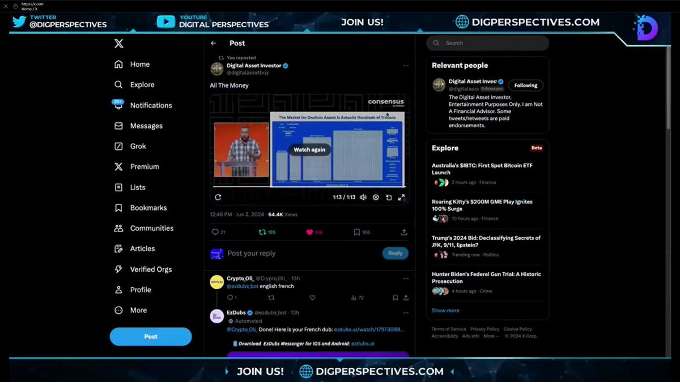
Task: Open the More menu in the sidebar
Action: pyautogui.click(x=130, y=310)
